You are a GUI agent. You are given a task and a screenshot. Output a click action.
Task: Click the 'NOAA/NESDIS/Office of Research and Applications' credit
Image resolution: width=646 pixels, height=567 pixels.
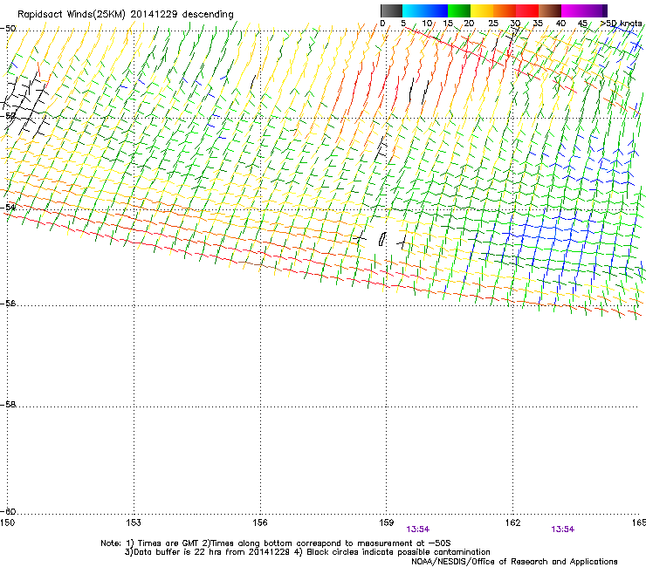tap(514, 562)
